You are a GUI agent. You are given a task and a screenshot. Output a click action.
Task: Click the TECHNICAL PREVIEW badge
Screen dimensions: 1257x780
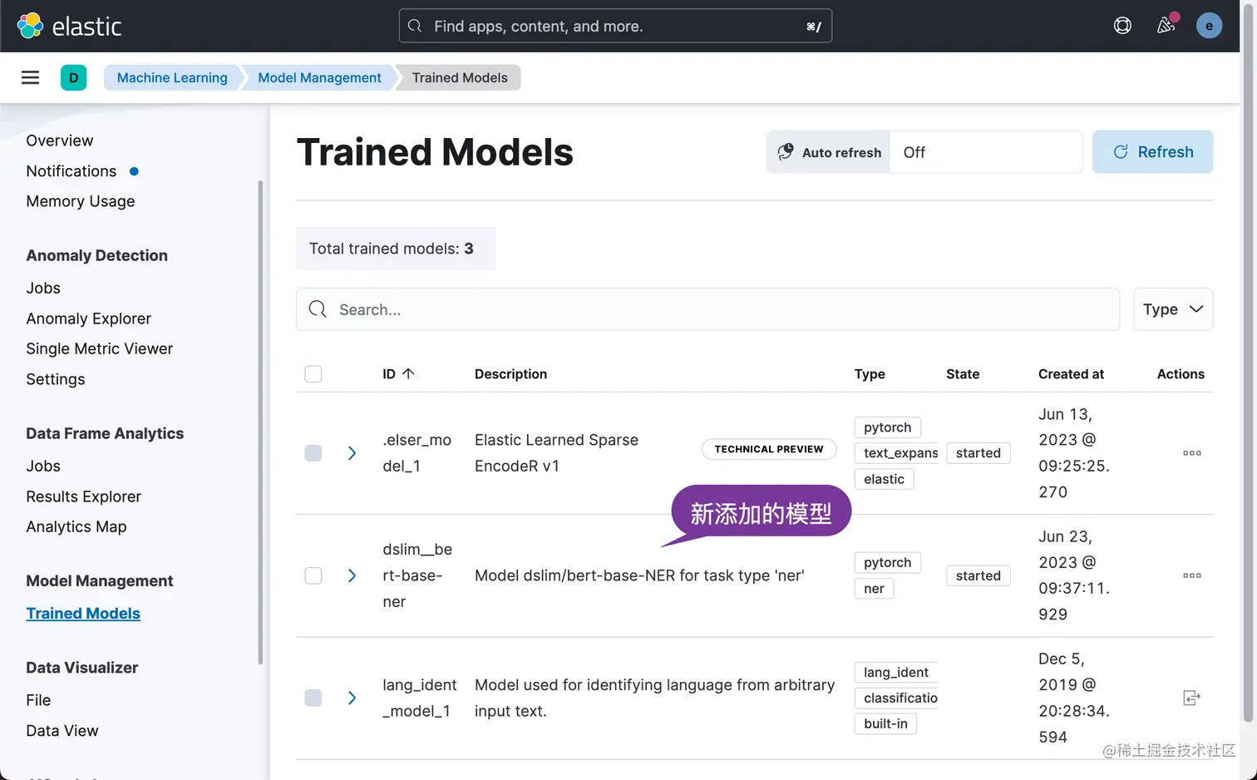[x=769, y=449]
